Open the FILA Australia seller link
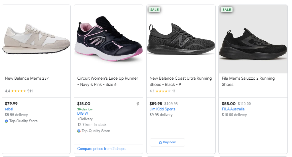 click(x=233, y=109)
